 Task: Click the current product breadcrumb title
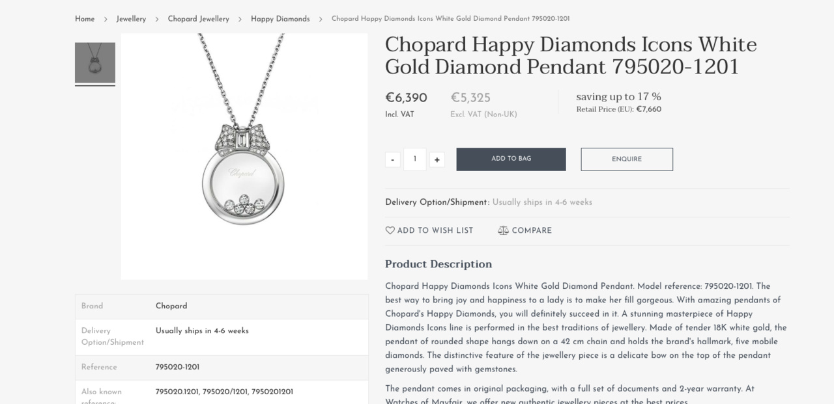click(x=450, y=19)
